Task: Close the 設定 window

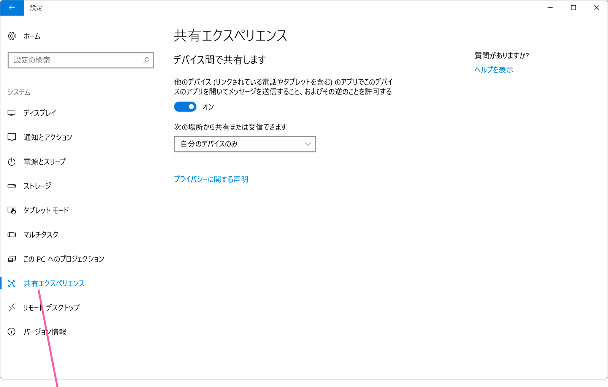Action: click(x=597, y=8)
